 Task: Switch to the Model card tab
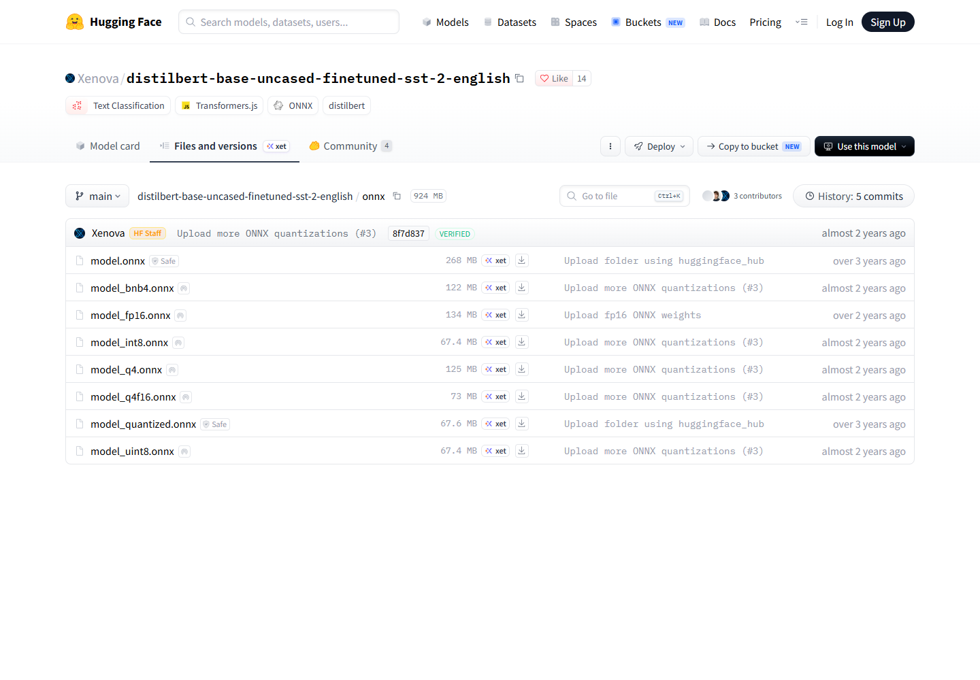[x=108, y=146]
